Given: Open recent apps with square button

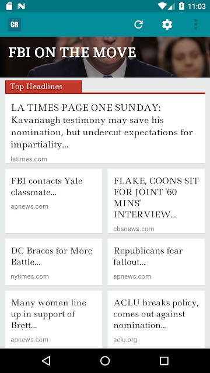Looking at the screenshot, I should pos(164,361).
